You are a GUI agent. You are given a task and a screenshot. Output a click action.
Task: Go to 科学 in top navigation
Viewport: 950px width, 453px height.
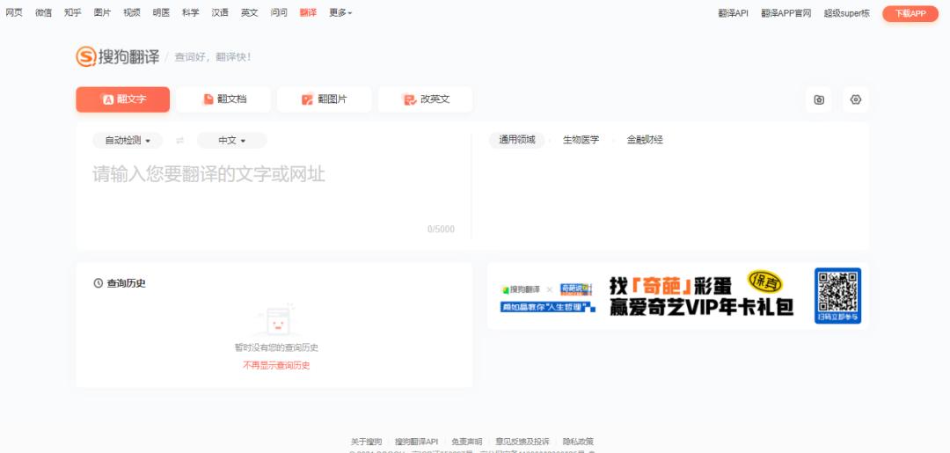coord(190,12)
